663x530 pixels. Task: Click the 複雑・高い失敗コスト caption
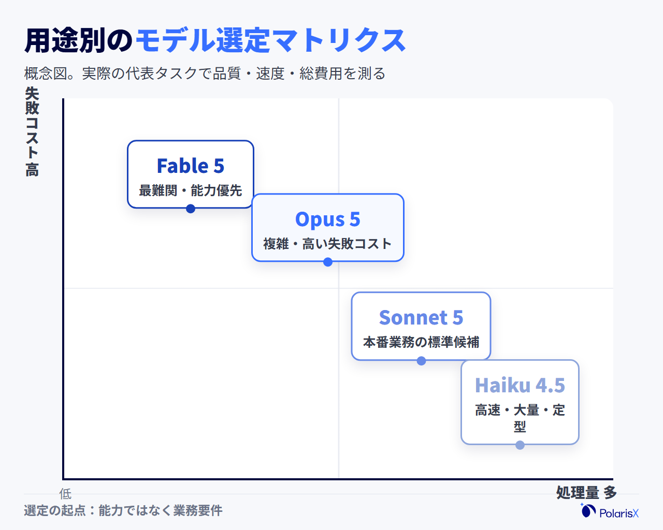328,244
